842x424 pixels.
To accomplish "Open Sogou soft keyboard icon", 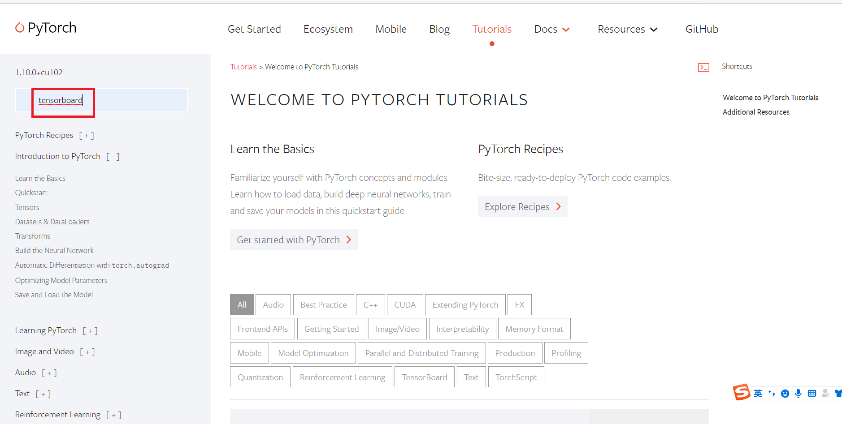I will point(812,394).
